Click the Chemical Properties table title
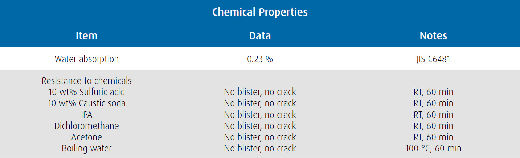520x158 pixels. tap(260, 12)
